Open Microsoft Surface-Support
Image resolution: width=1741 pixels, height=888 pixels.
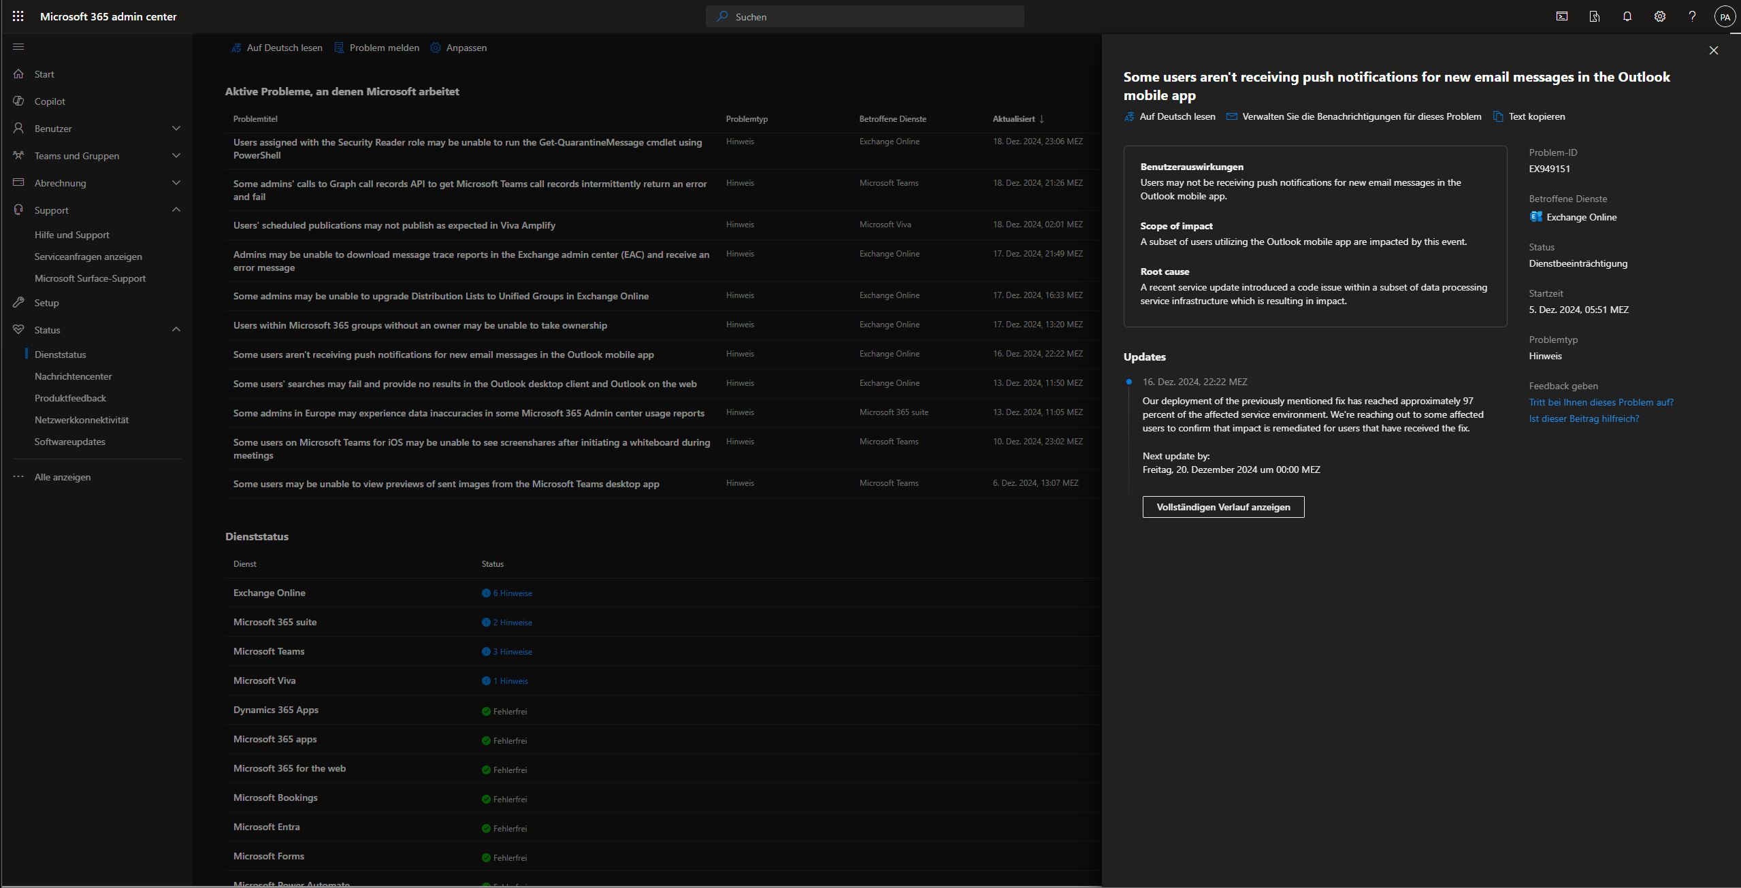(x=90, y=278)
